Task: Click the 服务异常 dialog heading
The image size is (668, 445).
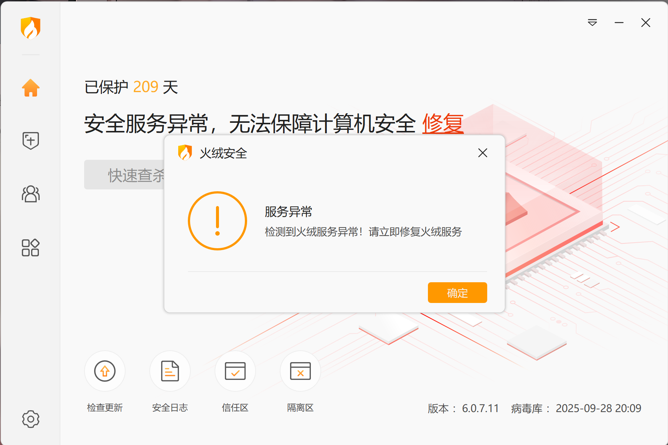Action: (x=288, y=212)
